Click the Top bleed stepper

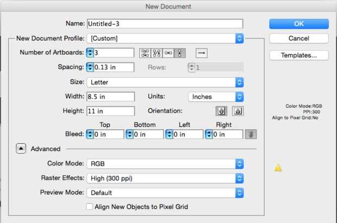point(90,134)
